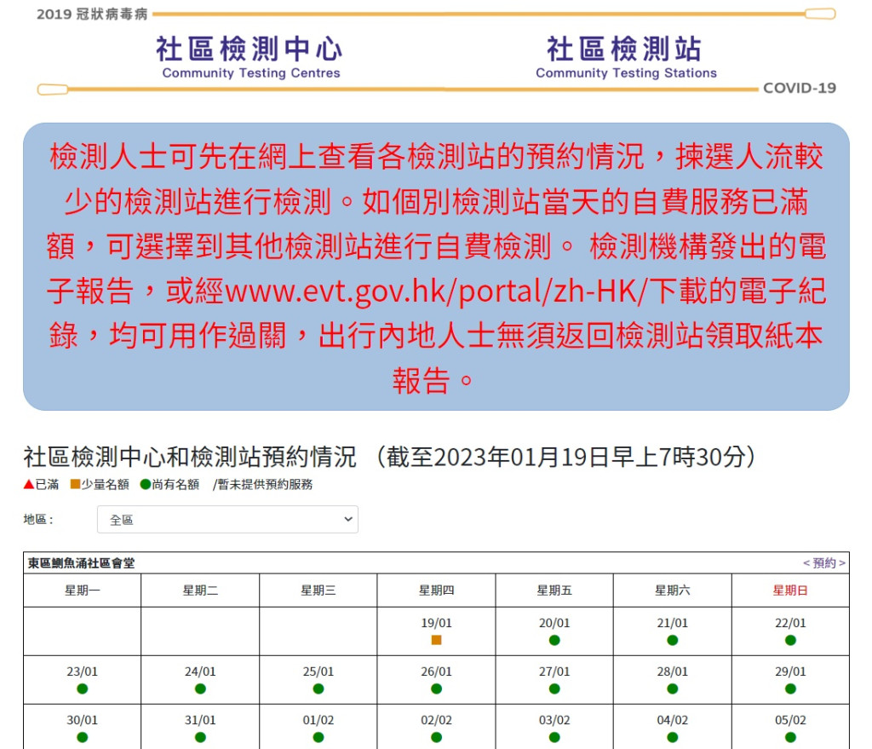The width and height of the screenshot is (872, 749).
Task: Click the red triangle 已滿 legend icon
Action: click(x=29, y=485)
